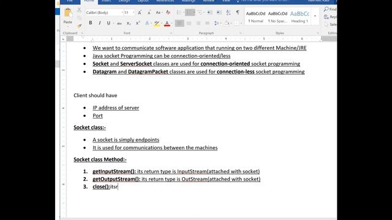Switch to the Design tab
Viewport: 392px width, 220px height.
(124, 1)
